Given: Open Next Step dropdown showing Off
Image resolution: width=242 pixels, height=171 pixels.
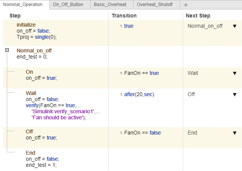Looking at the screenshot, I should 234,94.
